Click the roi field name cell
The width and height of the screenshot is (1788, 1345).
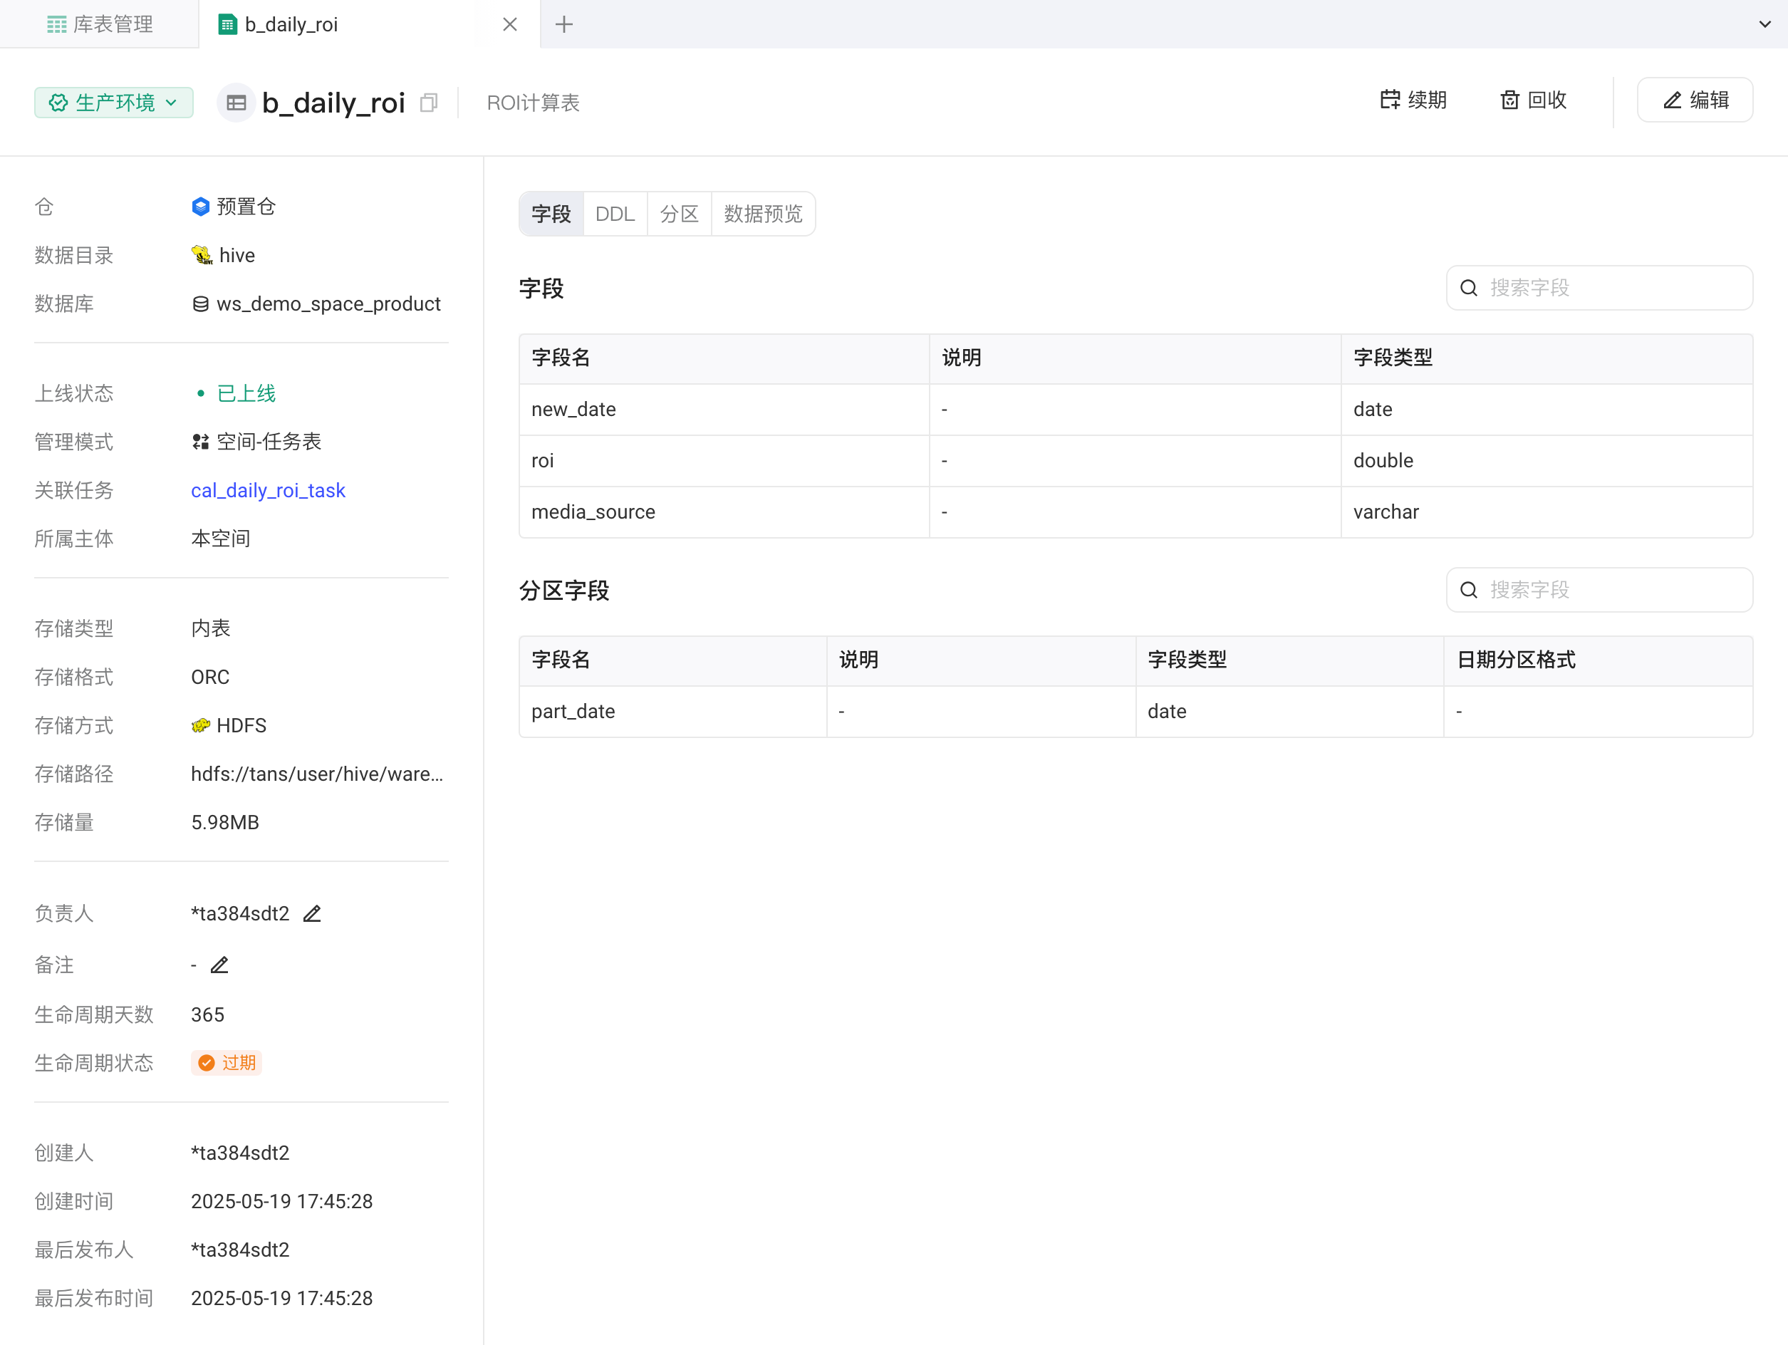point(724,461)
